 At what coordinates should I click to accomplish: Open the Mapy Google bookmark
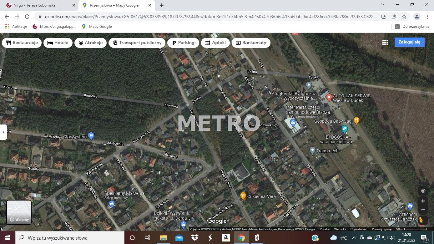(97, 26)
